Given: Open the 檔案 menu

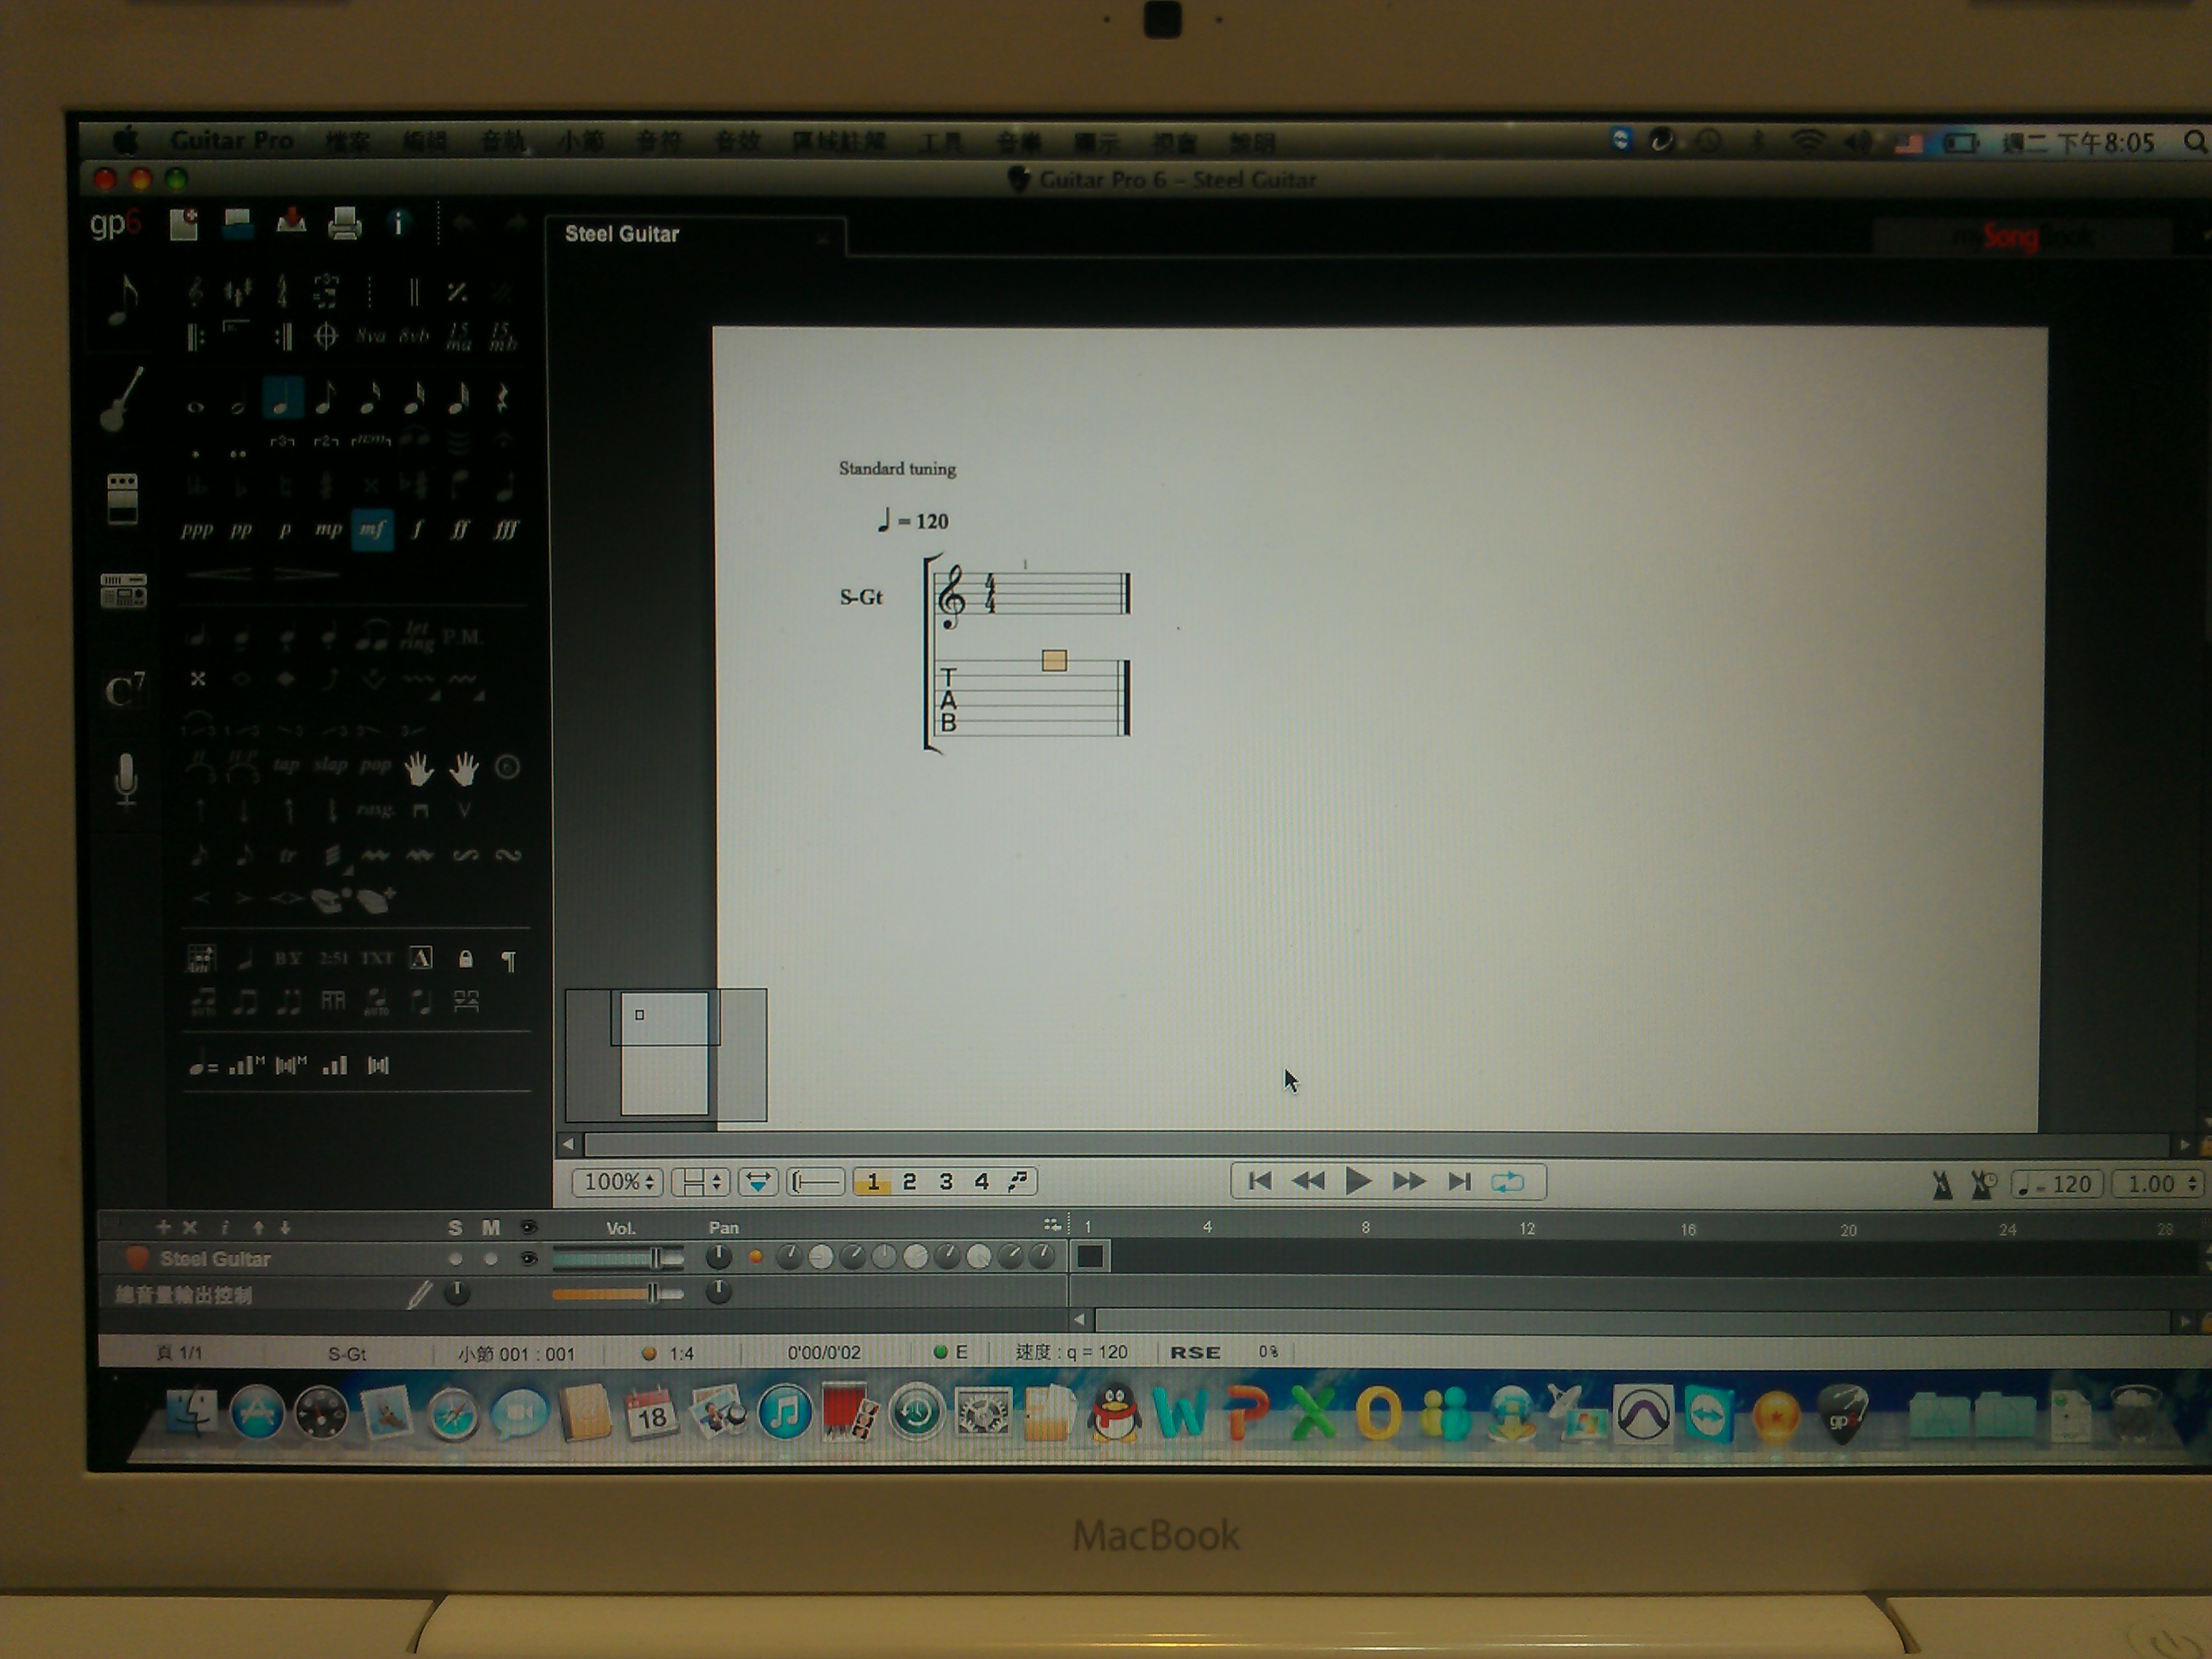Looking at the screenshot, I should [x=347, y=142].
